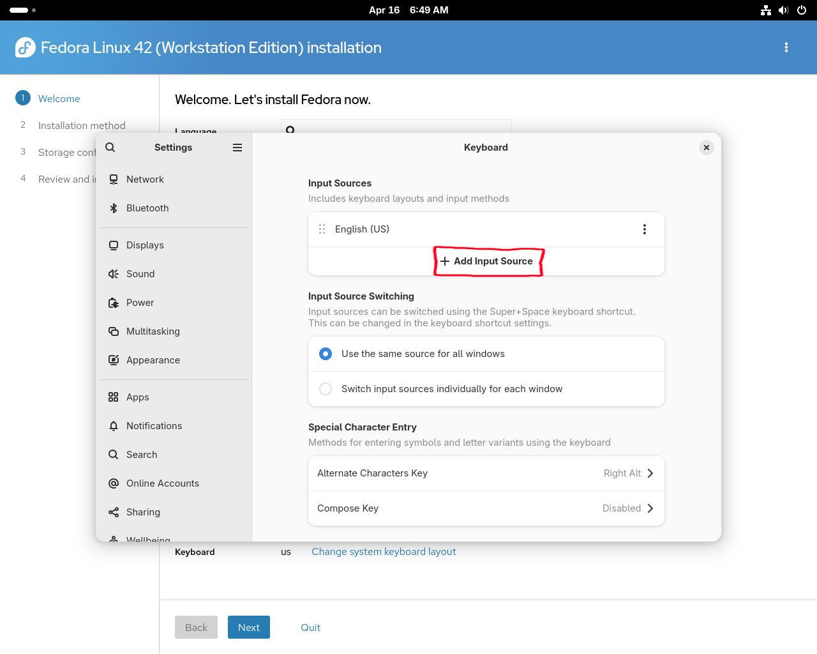This screenshot has width=817, height=654.
Task: Click the Disabled value for Compose Key
Action: (622, 508)
